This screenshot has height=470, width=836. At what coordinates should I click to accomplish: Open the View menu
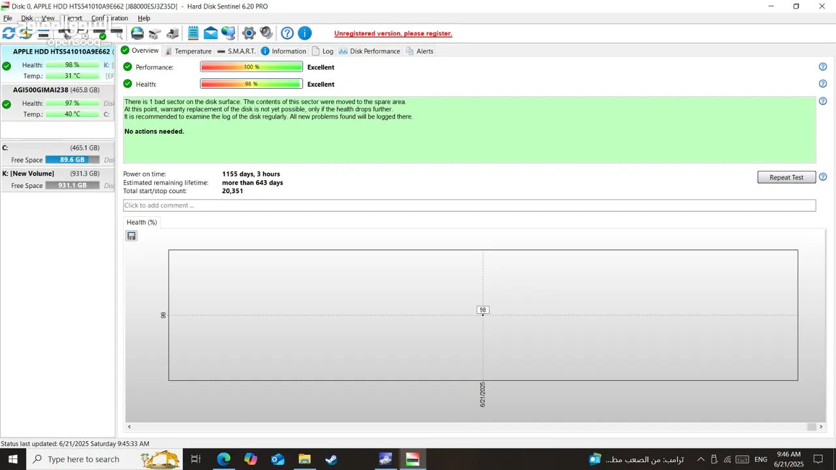click(x=48, y=18)
